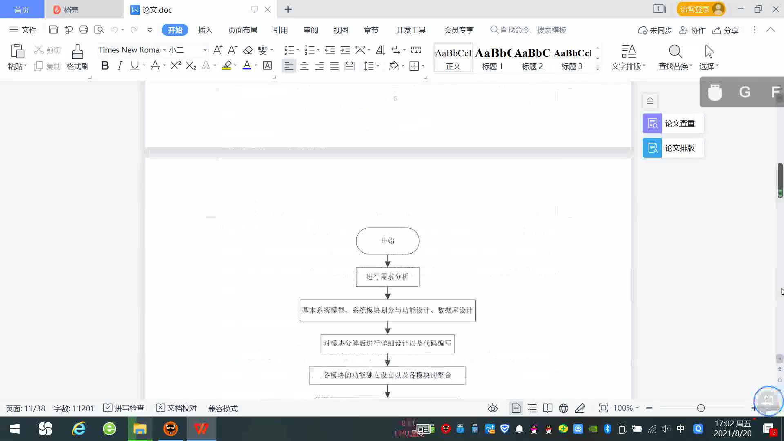Click the superscript icon
Viewport: 784px width, 441px height.
tap(176, 65)
